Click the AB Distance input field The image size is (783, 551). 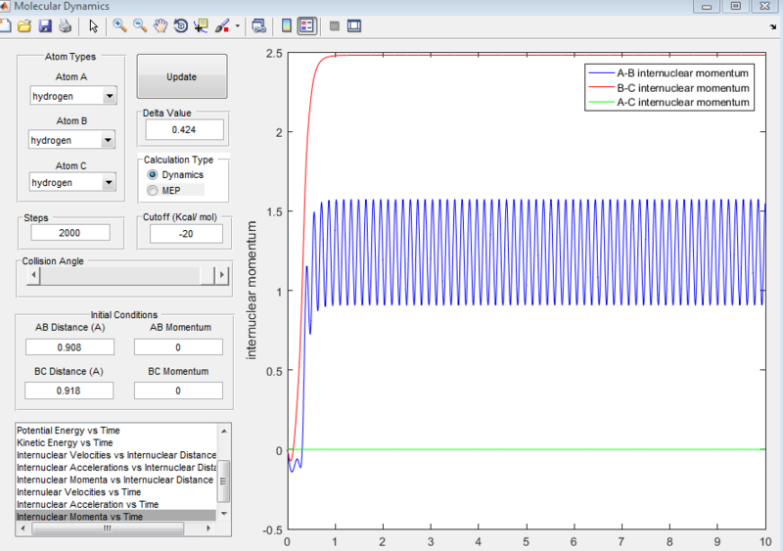tap(69, 346)
